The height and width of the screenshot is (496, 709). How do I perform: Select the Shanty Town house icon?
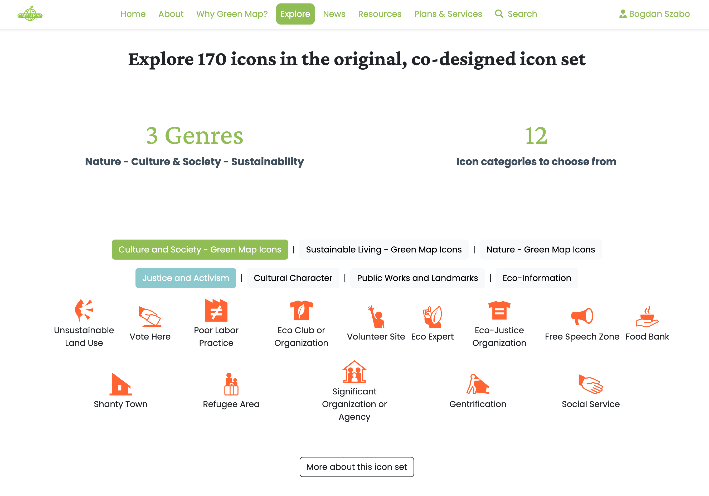pyautogui.click(x=120, y=384)
